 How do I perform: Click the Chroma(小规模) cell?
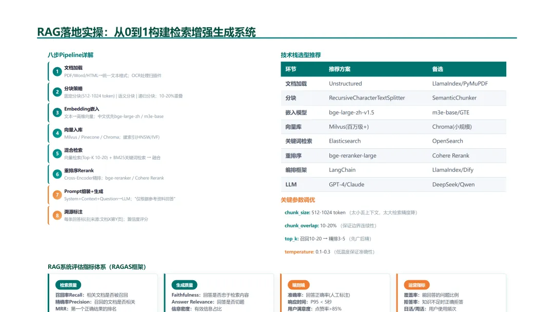[452, 127]
